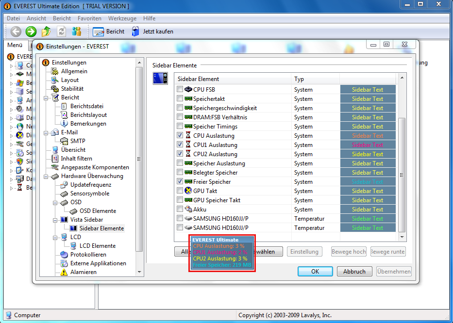Select the Stabilität tree item
This screenshot has height=323, width=453.
click(x=72, y=89)
